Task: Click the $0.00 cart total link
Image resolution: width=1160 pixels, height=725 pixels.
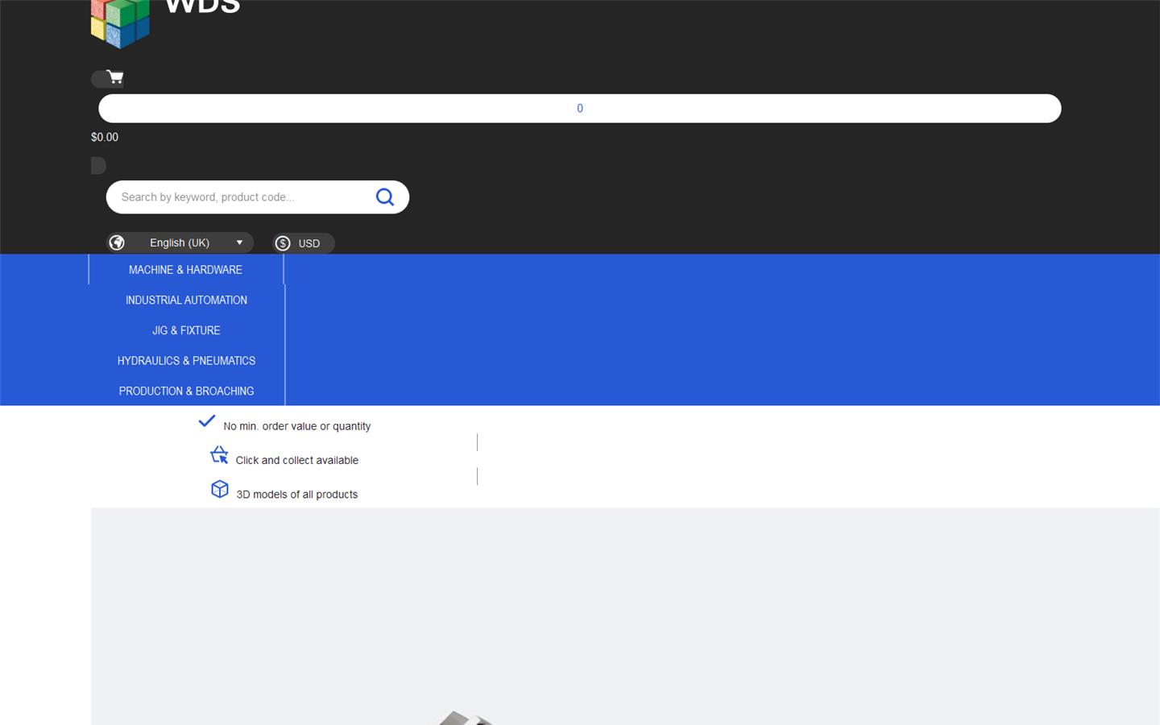Action: 104,137
